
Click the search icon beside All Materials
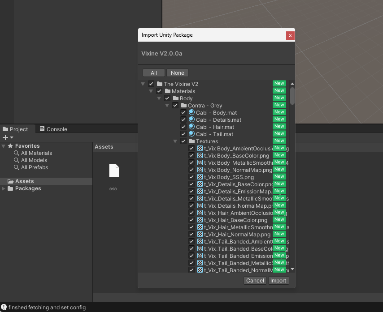point(17,153)
